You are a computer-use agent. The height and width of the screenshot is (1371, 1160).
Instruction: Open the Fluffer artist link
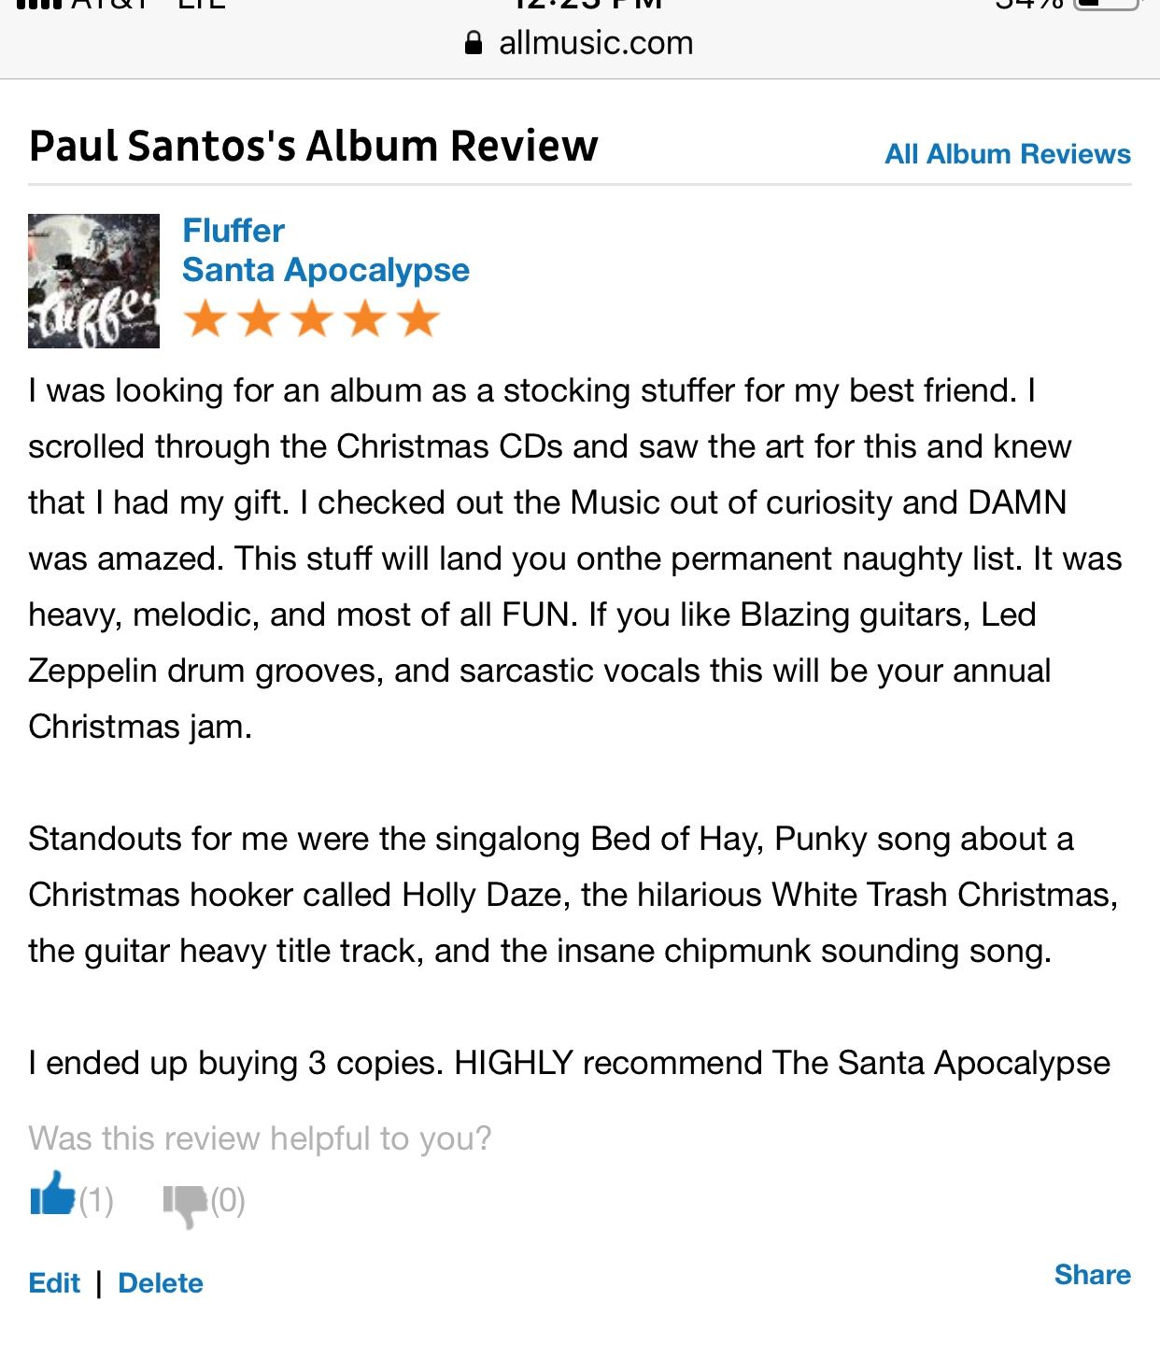click(x=233, y=231)
